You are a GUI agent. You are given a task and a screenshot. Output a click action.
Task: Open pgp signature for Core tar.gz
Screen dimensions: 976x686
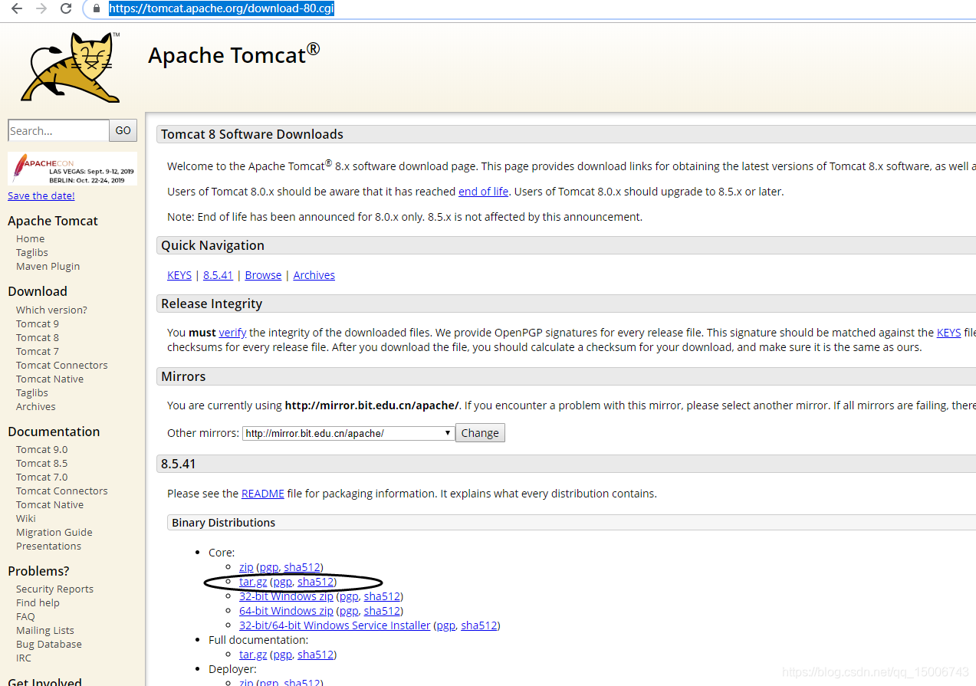[x=282, y=582]
